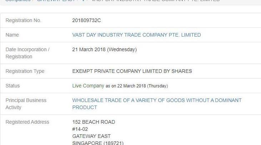
Task: Open the VAST DAY INDUSTRY TRADE COMPANY link
Action: pyautogui.click(x=136, y=35)
